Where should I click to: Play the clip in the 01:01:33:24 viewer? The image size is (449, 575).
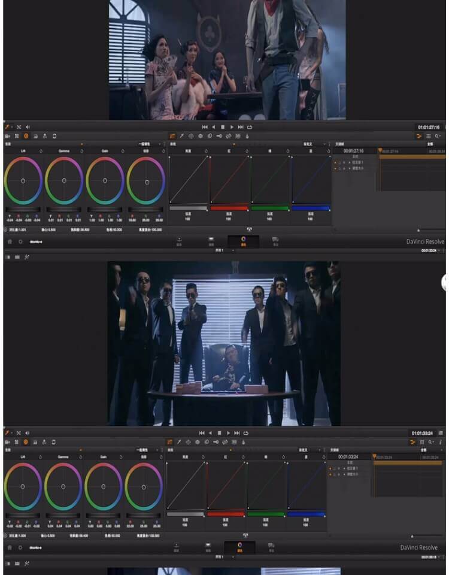[228, 433]
